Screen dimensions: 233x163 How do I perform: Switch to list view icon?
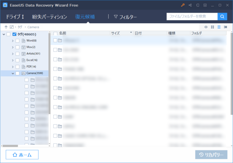(x=219, y=27)
